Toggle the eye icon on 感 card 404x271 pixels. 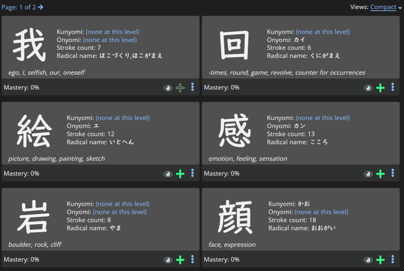pos(368,174)
